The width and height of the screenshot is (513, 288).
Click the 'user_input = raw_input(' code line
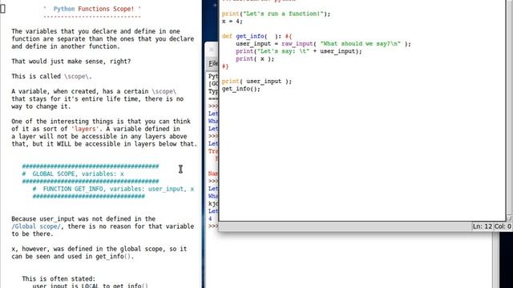tap(323, 44)
